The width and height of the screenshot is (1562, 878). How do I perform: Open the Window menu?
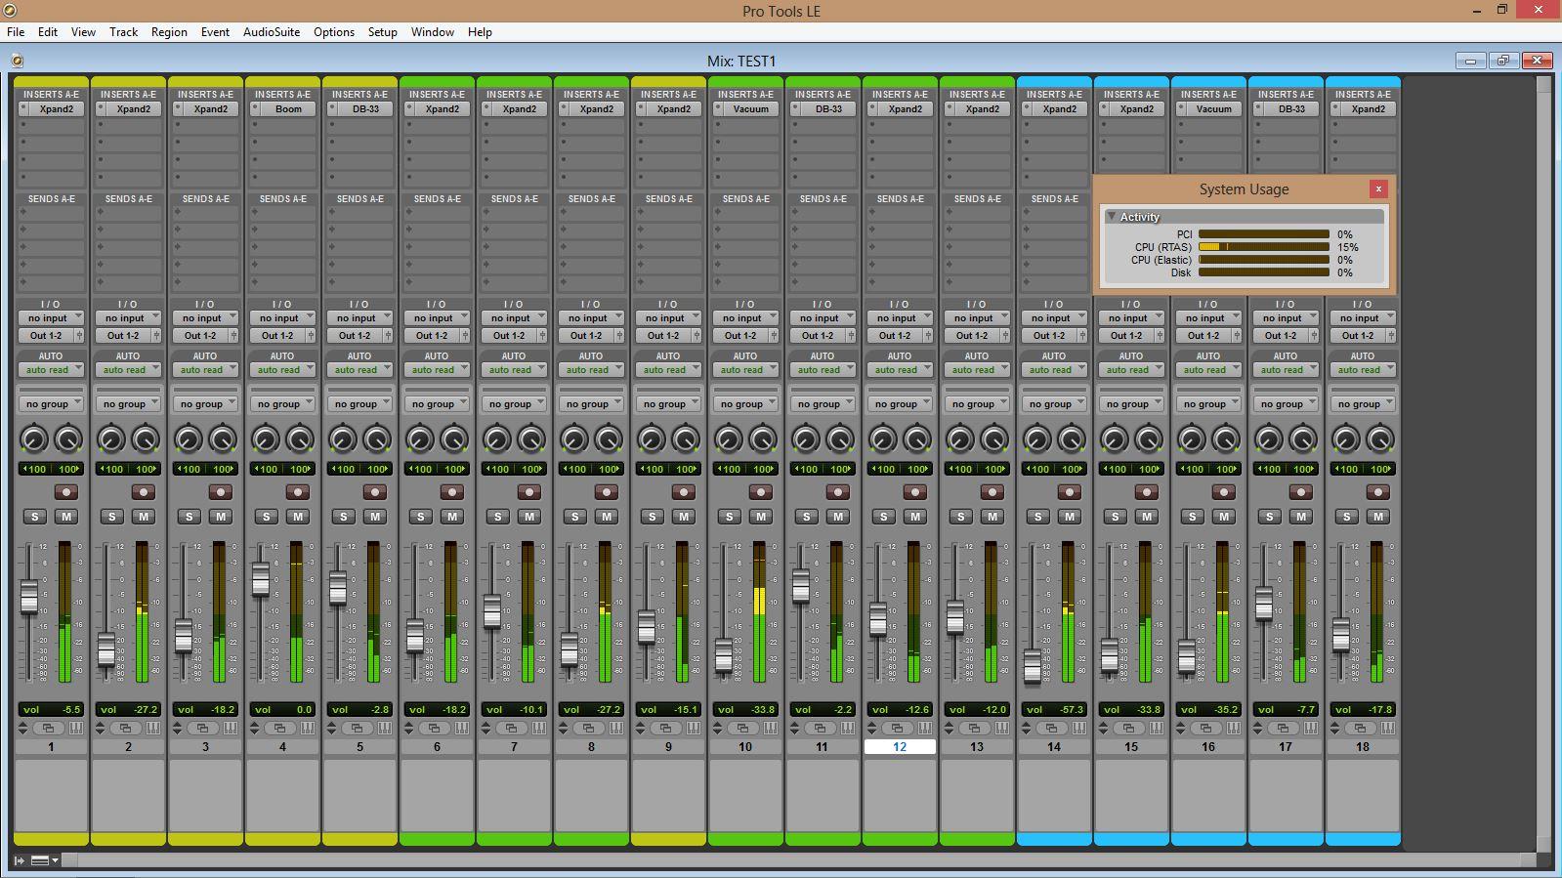tap(432, 32)
